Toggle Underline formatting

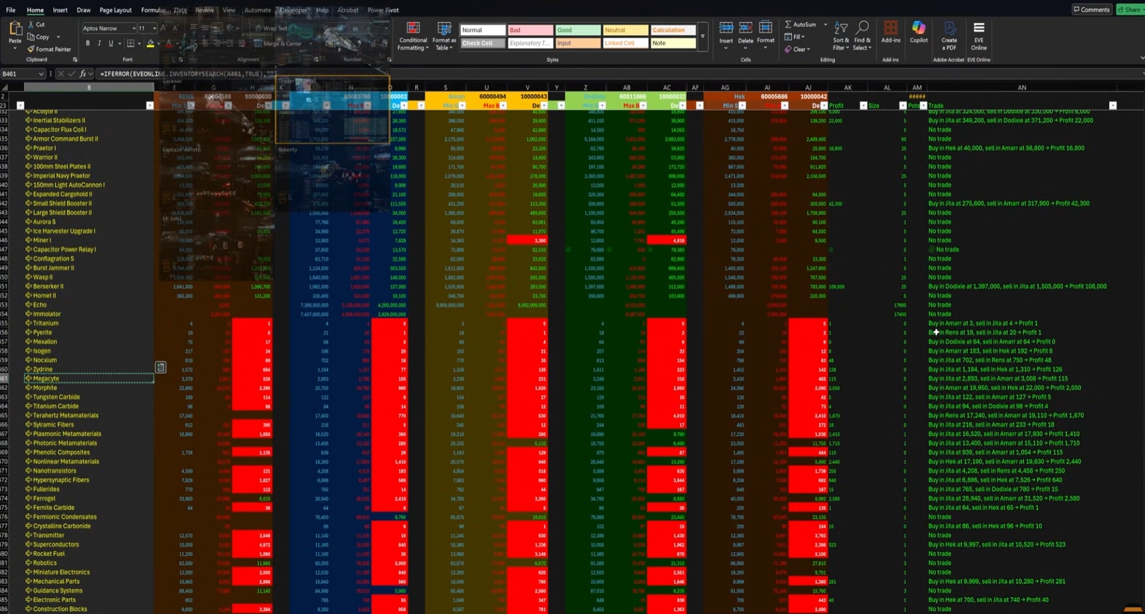click(111, 43)
